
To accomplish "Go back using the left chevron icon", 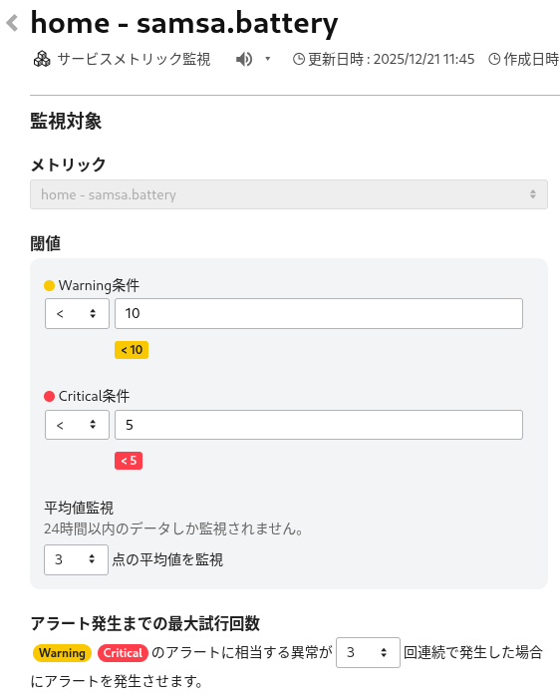I will pyautogui.click(x=12, y=23).
